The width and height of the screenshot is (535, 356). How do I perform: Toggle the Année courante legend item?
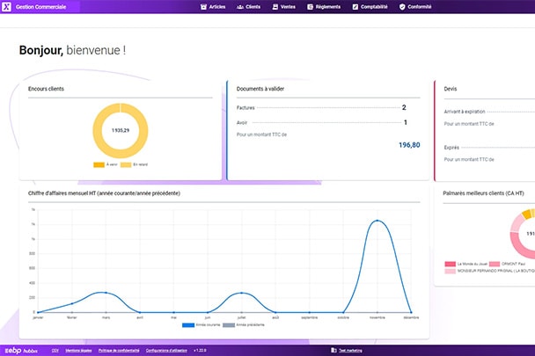[202, 325]
